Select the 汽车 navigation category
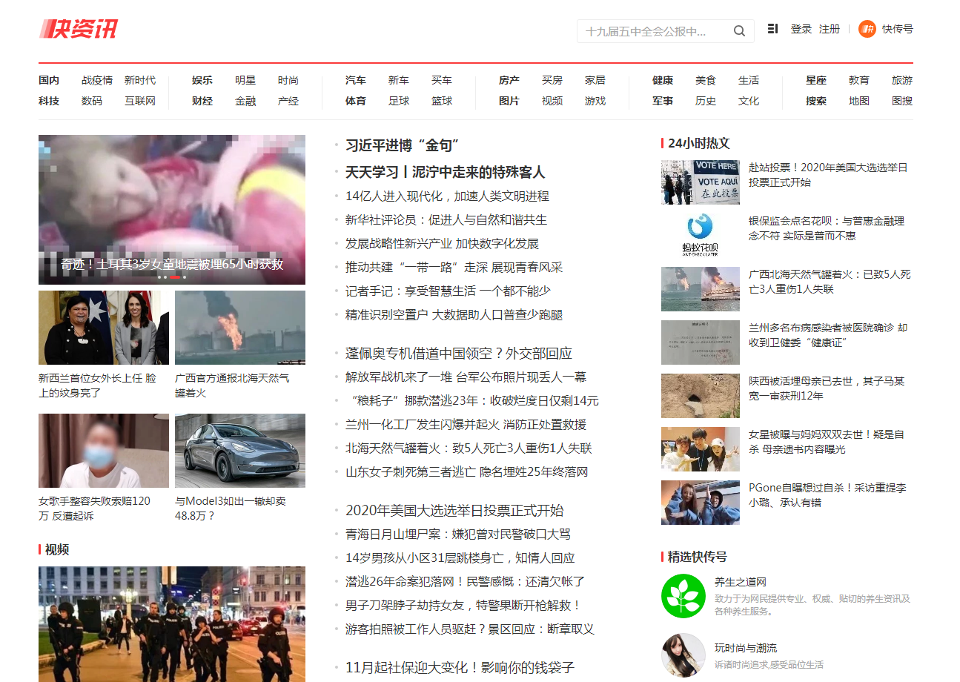The width and height of the screenshot is (960, 682). click(x=356, y=80)
